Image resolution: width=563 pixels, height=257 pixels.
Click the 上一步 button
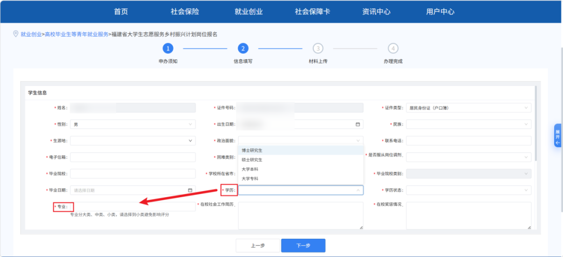258,246
